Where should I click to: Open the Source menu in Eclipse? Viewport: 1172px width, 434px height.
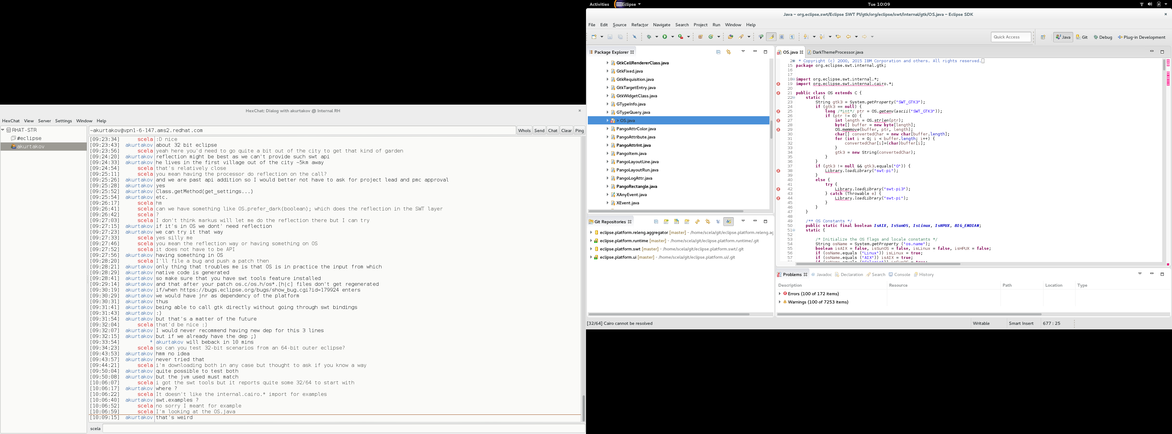619,25
